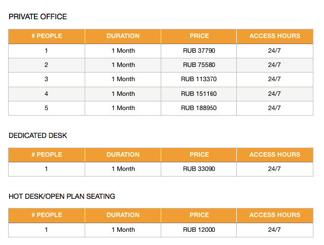Click 1 Month in the RUB 151160 row
Screen dimensions: 324x245
coord(123,94)
